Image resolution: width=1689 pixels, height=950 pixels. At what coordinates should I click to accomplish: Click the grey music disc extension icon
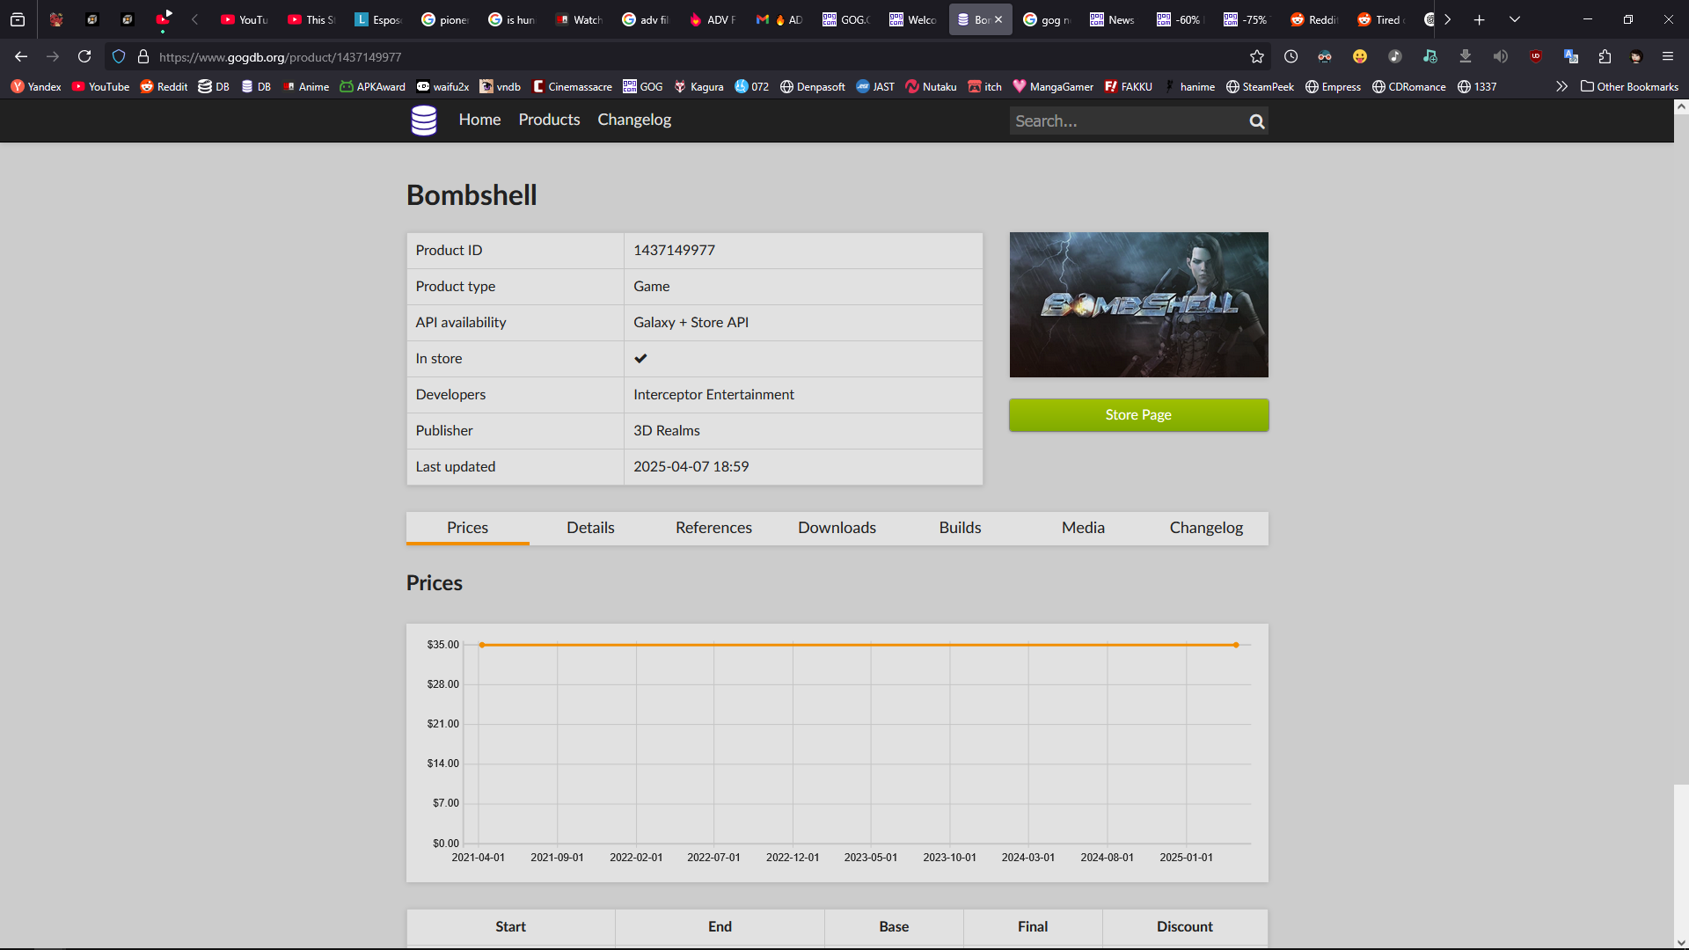1395,56
